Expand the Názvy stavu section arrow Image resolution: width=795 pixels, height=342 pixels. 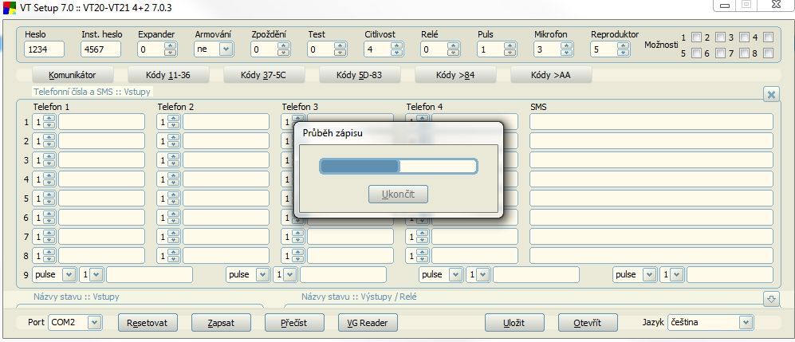tap(771, 299)
